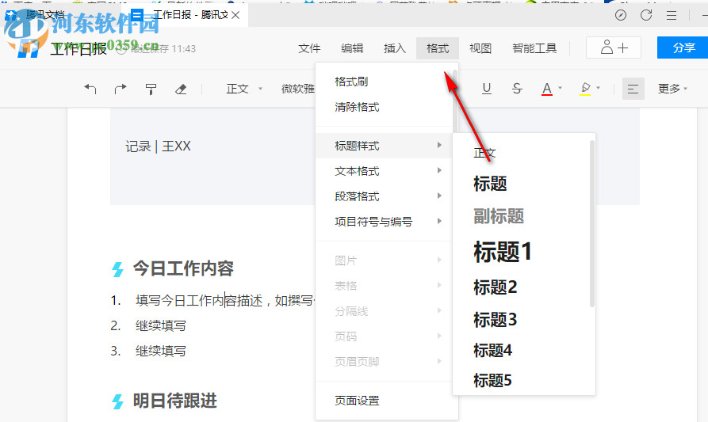Click the 今日工作内容 heading
Image resolution: width=708 pixels, height=422 pixels.
(x=183, y=268)
